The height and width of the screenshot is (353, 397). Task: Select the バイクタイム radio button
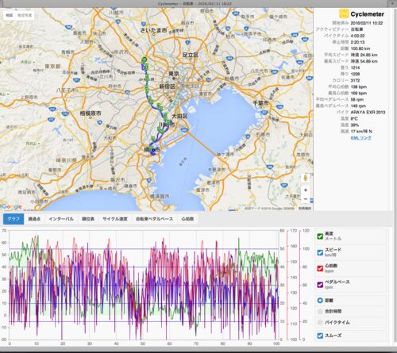point(320,322)
